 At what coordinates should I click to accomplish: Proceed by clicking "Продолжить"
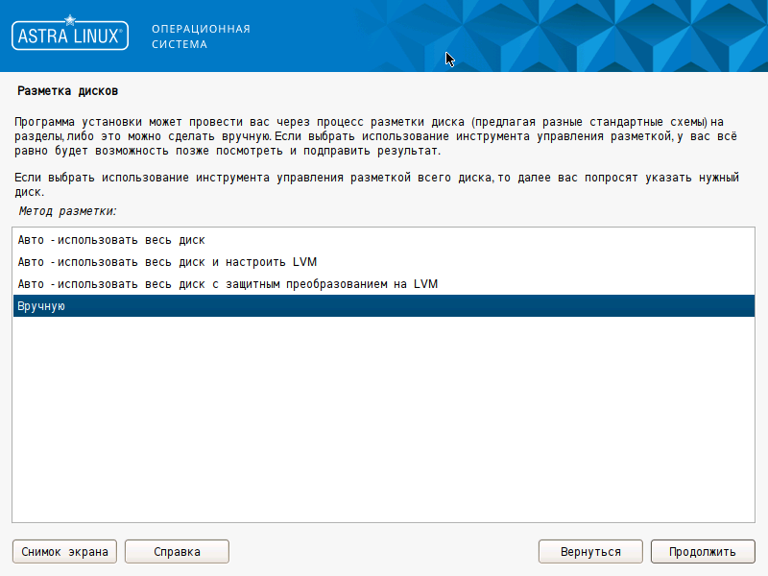pos(702,552)
